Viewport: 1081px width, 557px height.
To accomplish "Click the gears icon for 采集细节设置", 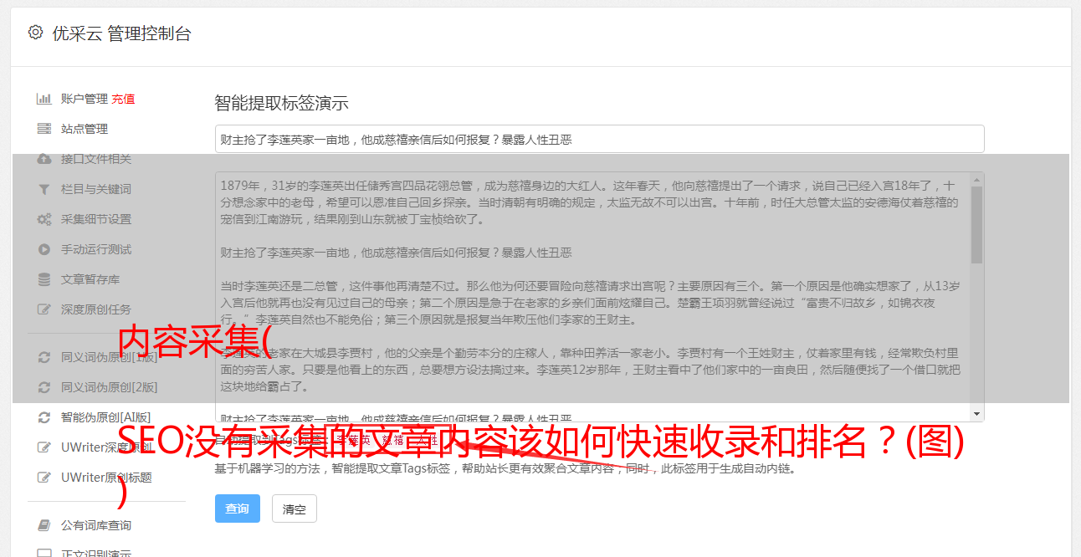I will (44, 219).
